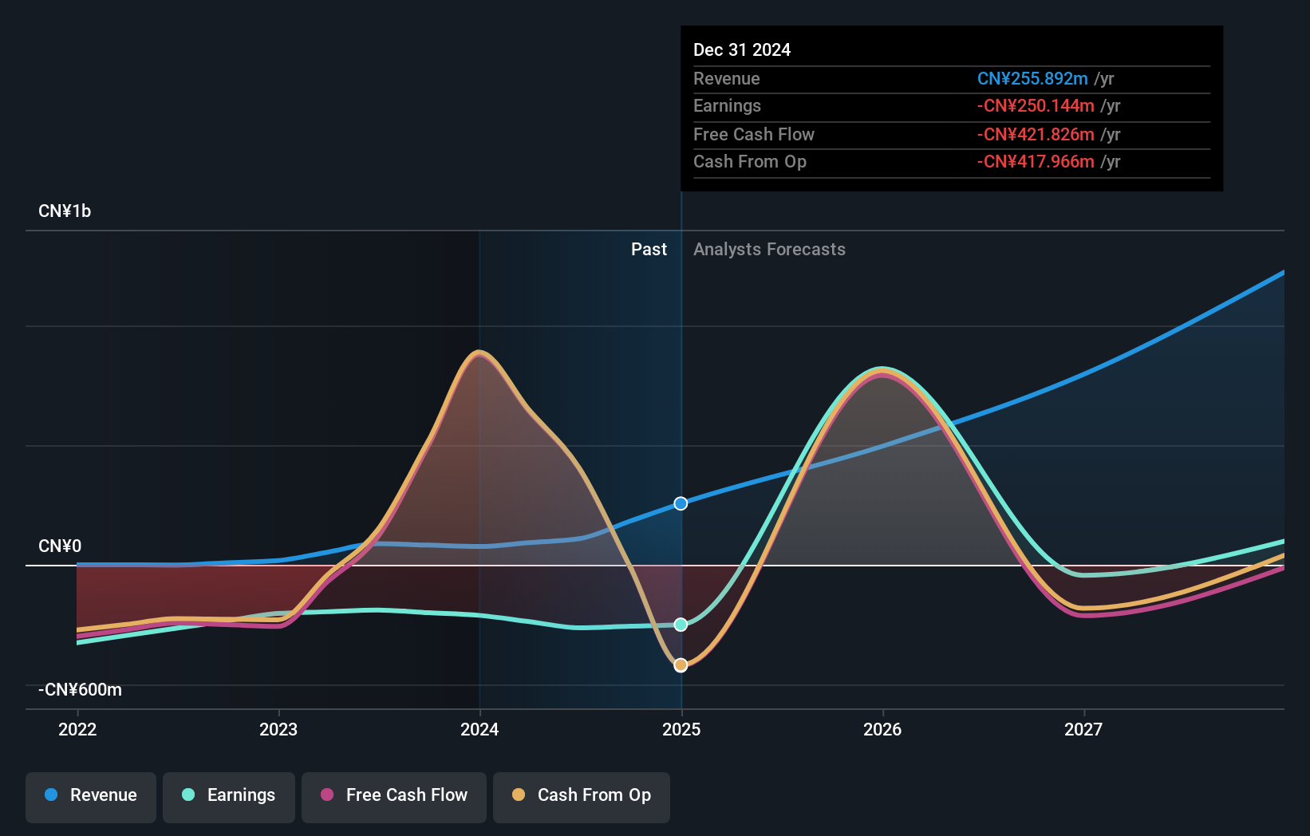Click the Past section label
Screen dimensions: 1310x836
649,250
